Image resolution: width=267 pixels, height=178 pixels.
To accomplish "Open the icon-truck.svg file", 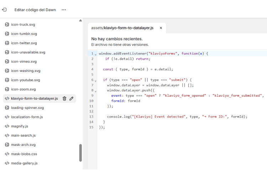I will click(23, 25).
